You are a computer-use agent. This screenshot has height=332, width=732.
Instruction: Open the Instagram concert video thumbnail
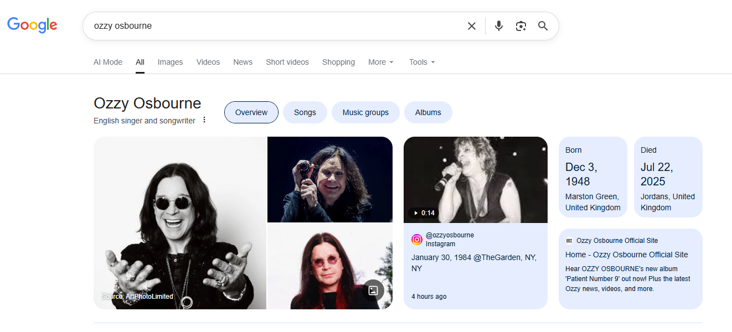[x=476, y=180]
